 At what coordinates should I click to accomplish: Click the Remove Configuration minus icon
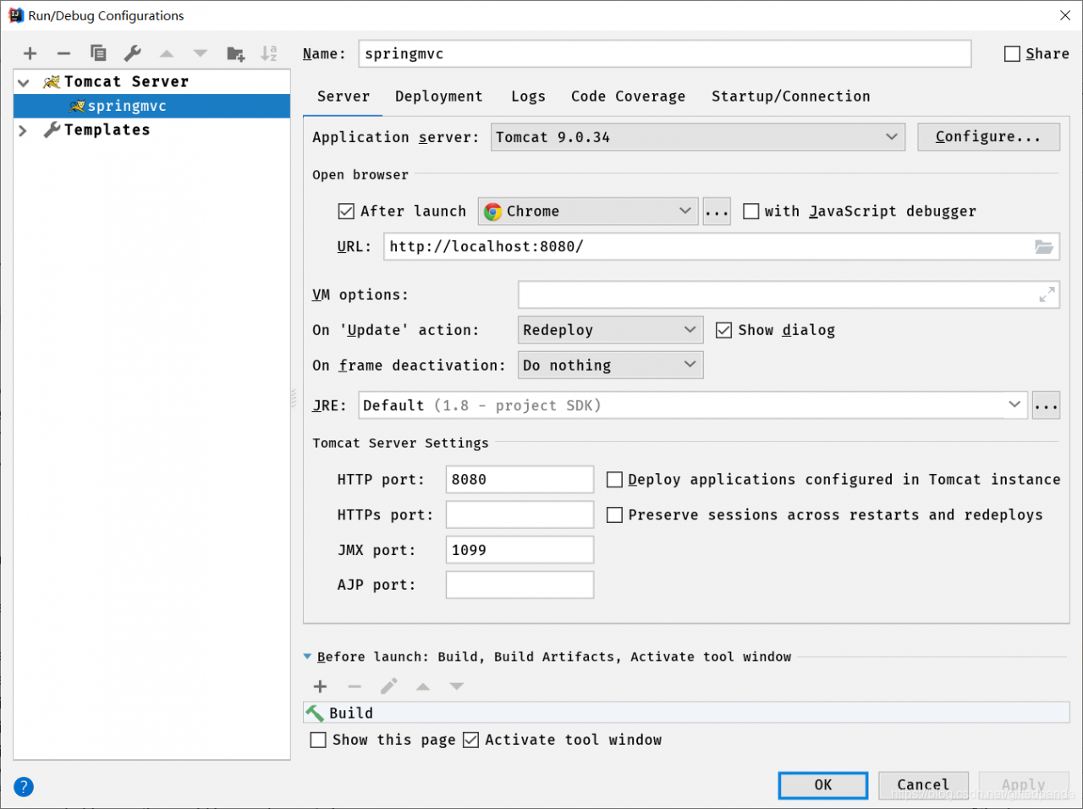63,53
